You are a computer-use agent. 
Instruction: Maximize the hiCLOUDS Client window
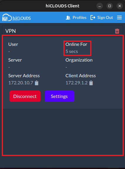tap(110, 6)
